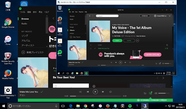Open Google Chrome desktop shortcut
Image resolution: width=186 pixels, height=109 pixels.
(x=8, y=23)
